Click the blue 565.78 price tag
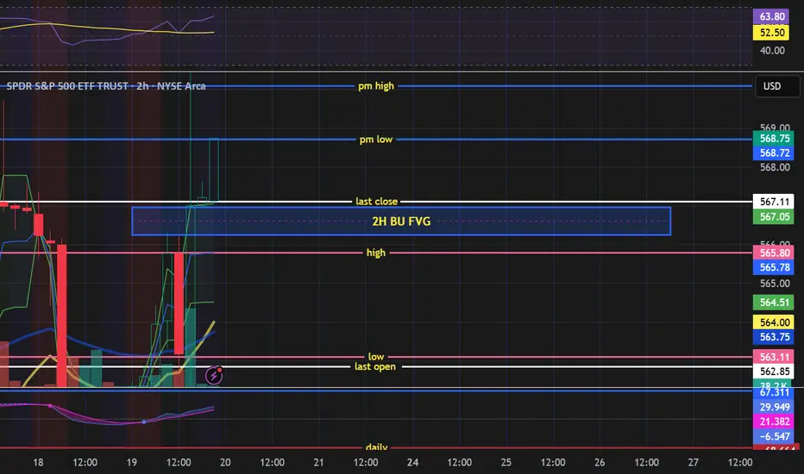The image size is (804, 474). click(x=773, y=267)
